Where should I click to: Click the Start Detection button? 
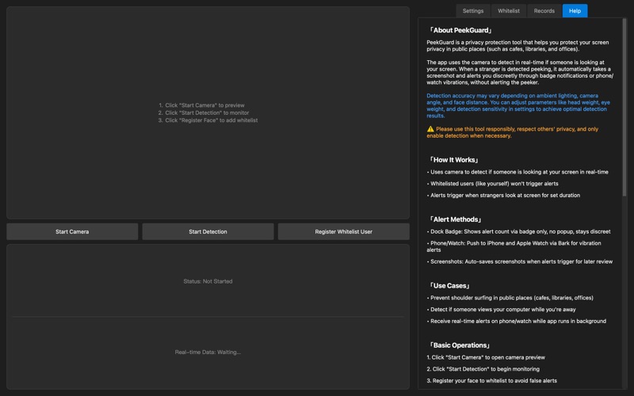click(x=208, y=231)
